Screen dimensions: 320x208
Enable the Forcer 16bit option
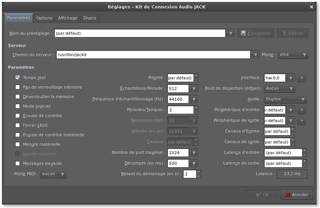[18, 125]
